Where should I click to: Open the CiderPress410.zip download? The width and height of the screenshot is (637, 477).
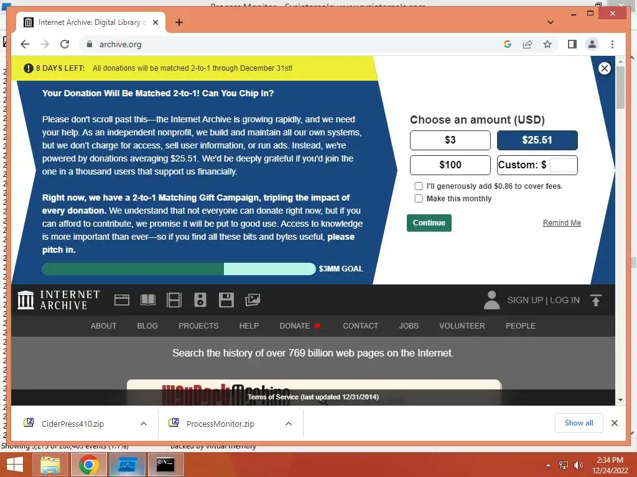pyautogui.click(x=72, y=424)
